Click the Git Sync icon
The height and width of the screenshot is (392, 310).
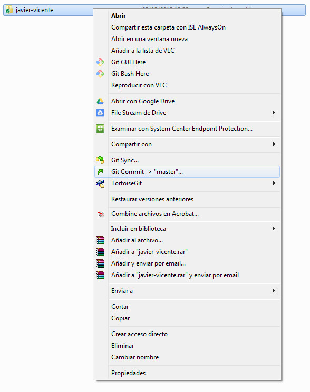[100, 160]
